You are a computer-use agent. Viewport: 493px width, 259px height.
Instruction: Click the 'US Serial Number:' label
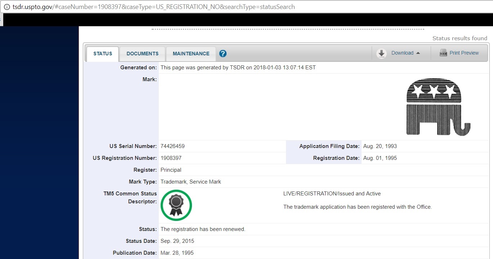133,146
